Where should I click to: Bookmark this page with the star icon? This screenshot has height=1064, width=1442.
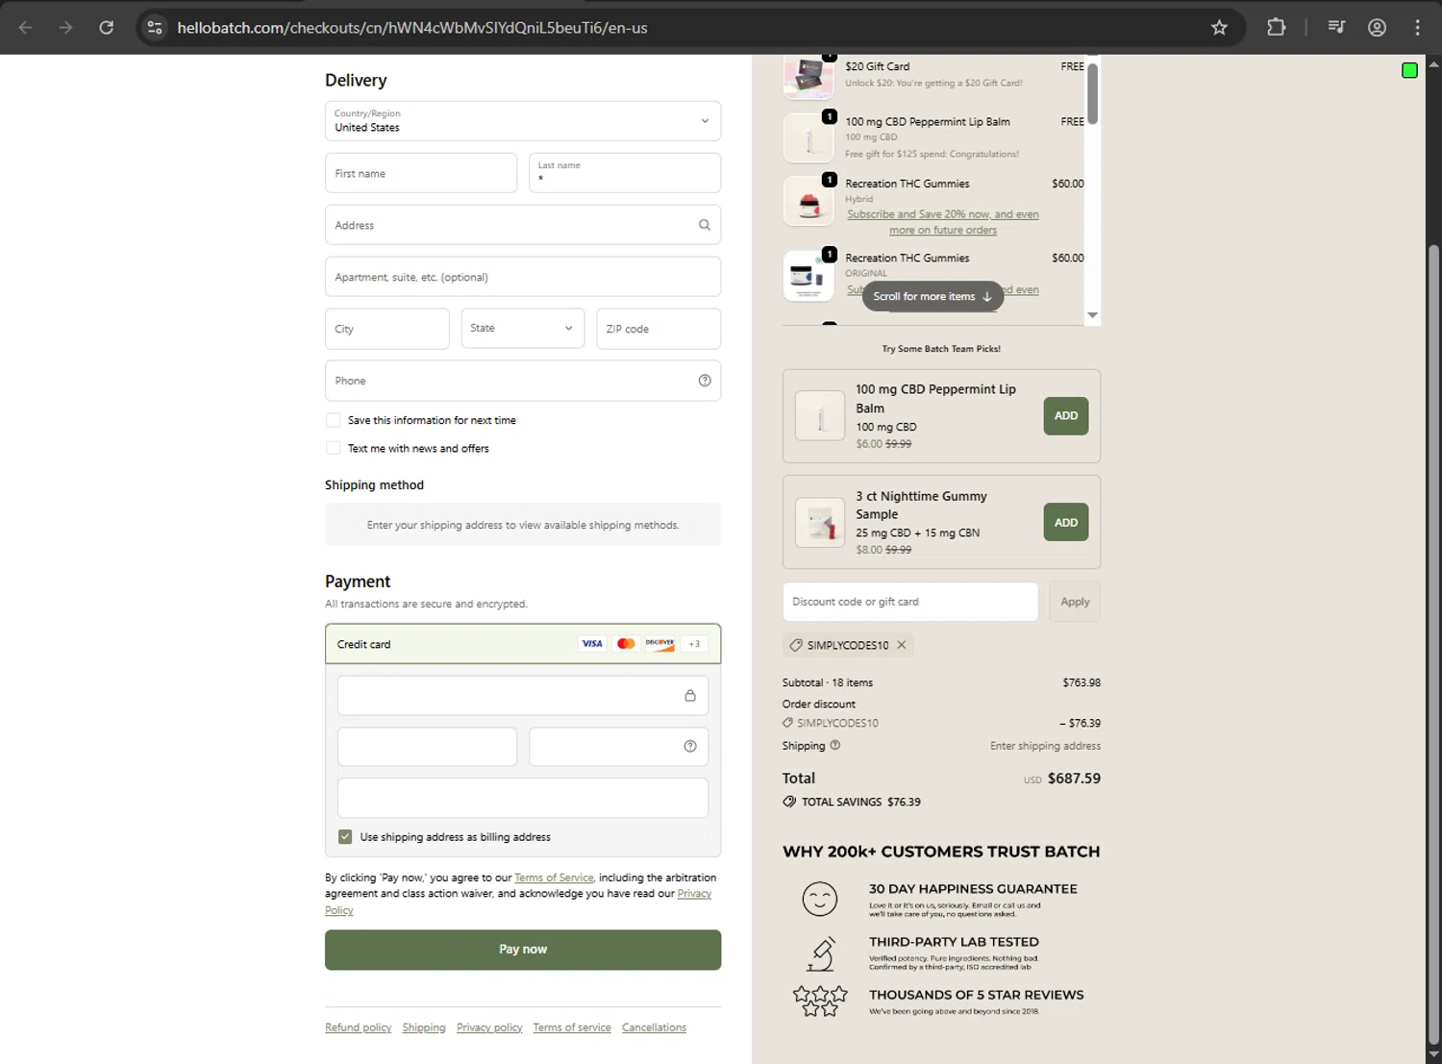[1219, 28]
